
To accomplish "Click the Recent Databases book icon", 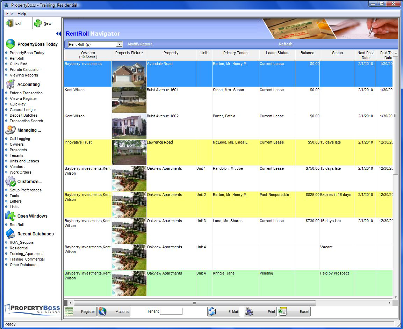I will click(10, 234).
